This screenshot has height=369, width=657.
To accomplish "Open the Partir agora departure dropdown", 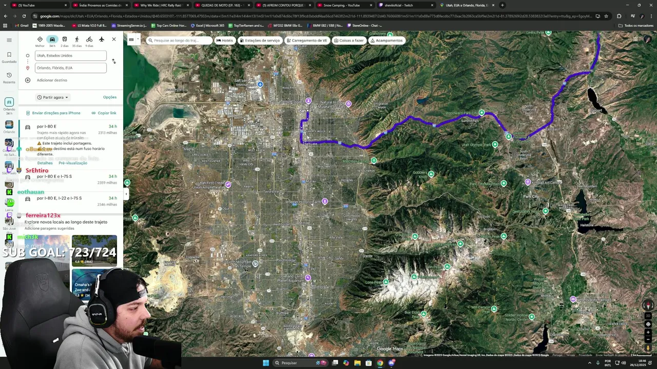I will pyautogui.click(x=53, y=97).
